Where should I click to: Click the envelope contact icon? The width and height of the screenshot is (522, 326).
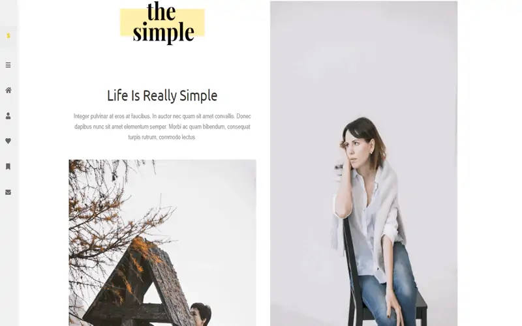pos(8,192)
